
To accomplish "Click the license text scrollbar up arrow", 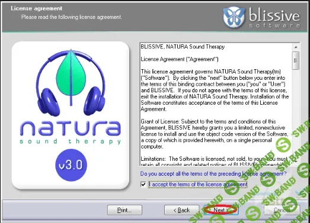I will [x=296, y=47].
